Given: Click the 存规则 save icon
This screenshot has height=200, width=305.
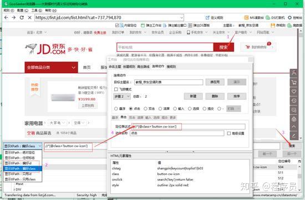Looking at the screenshot, I should (x=273, y=26).
